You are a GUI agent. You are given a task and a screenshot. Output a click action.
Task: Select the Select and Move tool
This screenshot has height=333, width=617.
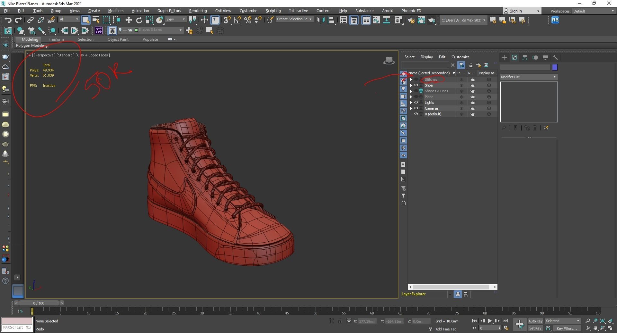(129, 20)
